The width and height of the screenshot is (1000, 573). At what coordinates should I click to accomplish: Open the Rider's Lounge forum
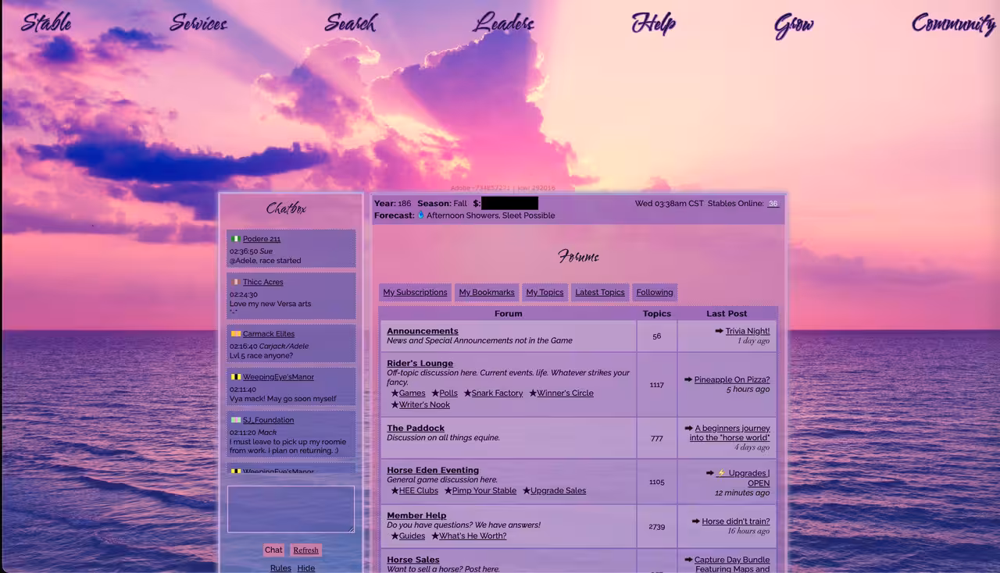point(420,363)
